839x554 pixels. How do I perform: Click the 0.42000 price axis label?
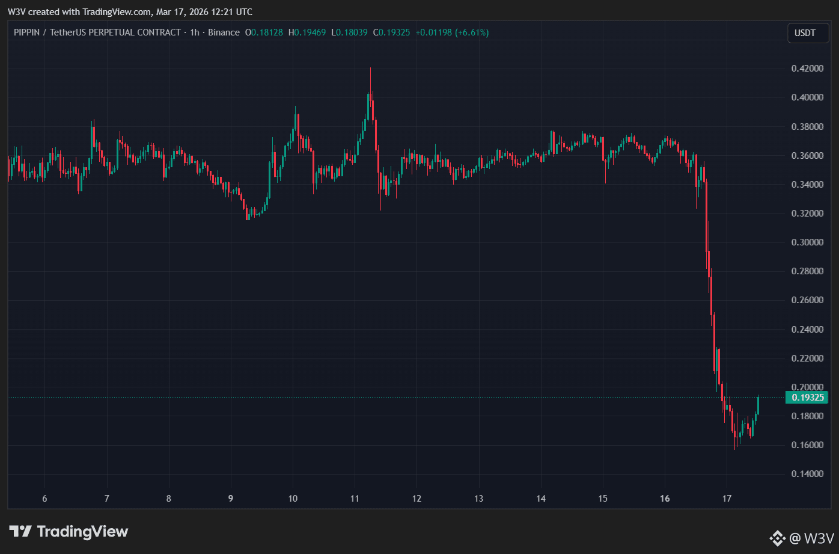807,69
